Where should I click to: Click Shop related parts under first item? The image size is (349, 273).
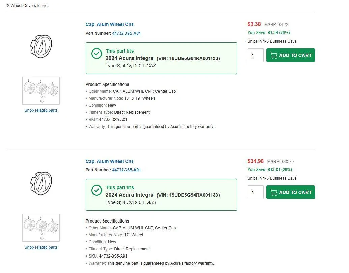point(41,110)
